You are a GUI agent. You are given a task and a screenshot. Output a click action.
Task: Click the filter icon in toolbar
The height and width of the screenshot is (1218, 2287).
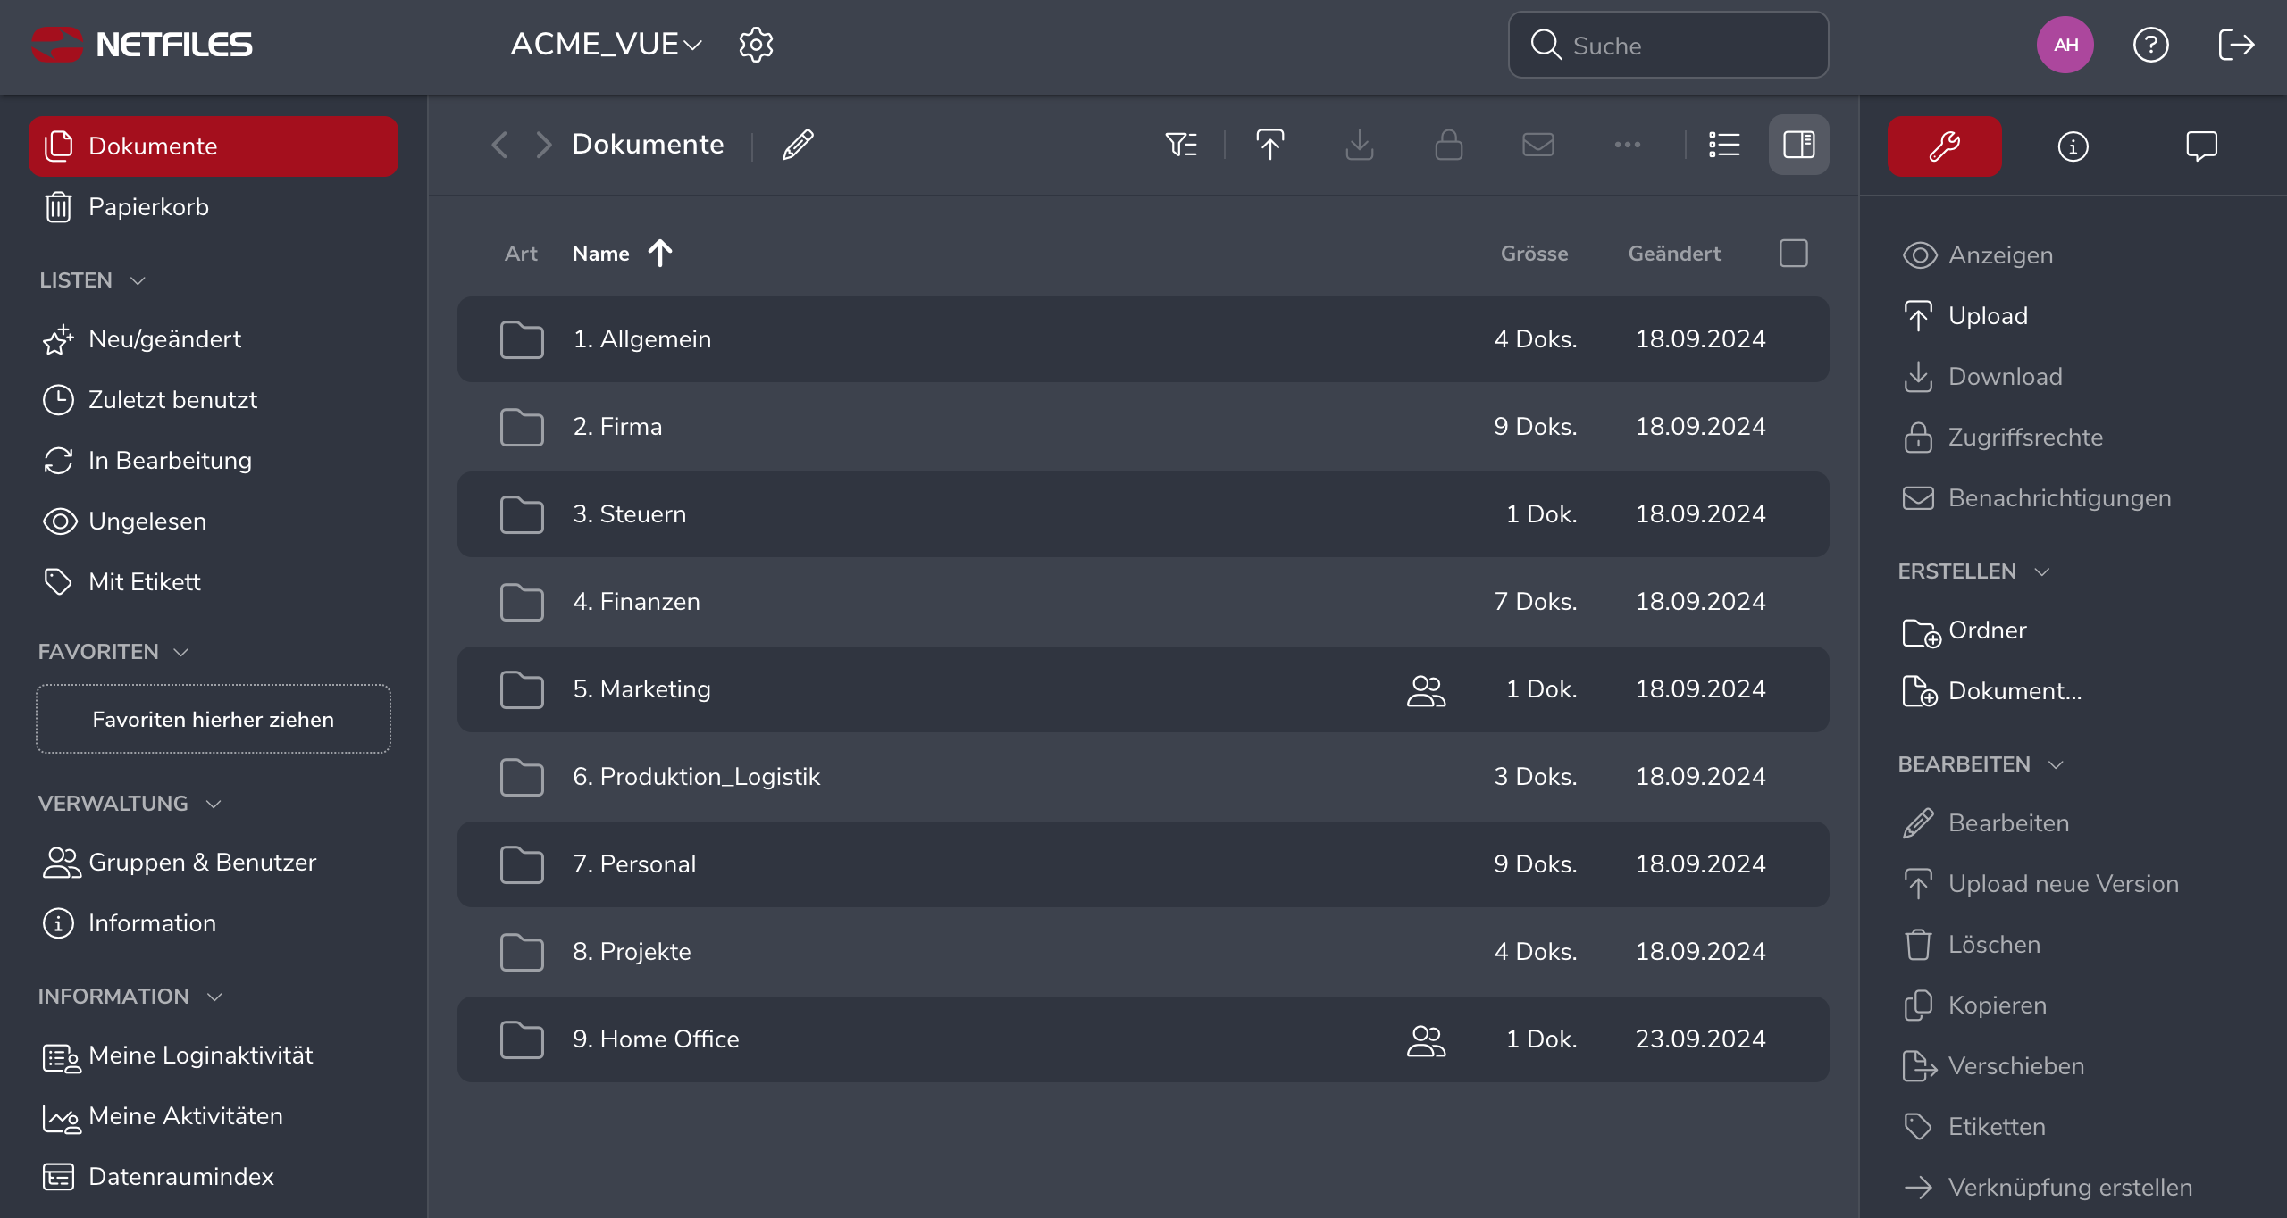click(x=1181, y=145)
